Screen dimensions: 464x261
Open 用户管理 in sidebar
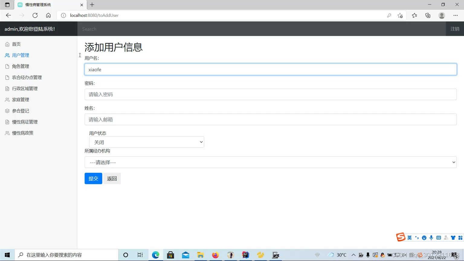click(x=21, y=55)
